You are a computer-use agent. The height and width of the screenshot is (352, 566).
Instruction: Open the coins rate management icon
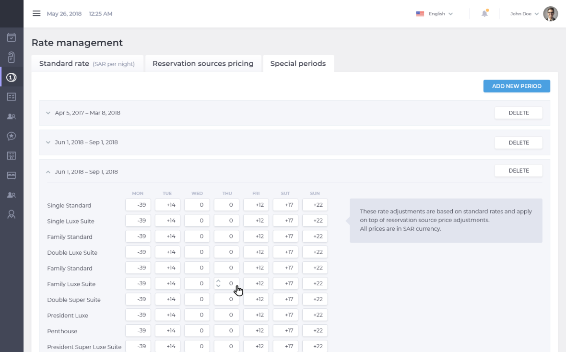click(x=12, y=77)
